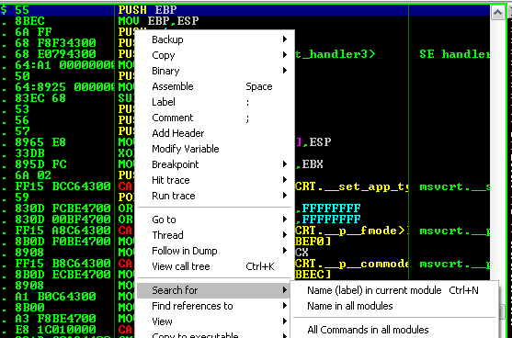The image size is (512, 338).
Task: Click the scrollbar up arrow button
Action: (497, 13)
